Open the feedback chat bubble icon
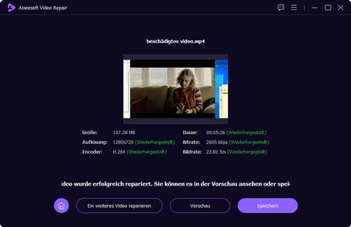The image size is (351, 227). pos(281,8)
